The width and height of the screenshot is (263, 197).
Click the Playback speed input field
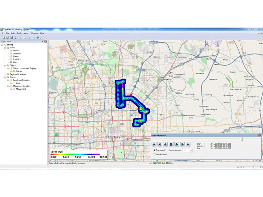coord(186,150)
